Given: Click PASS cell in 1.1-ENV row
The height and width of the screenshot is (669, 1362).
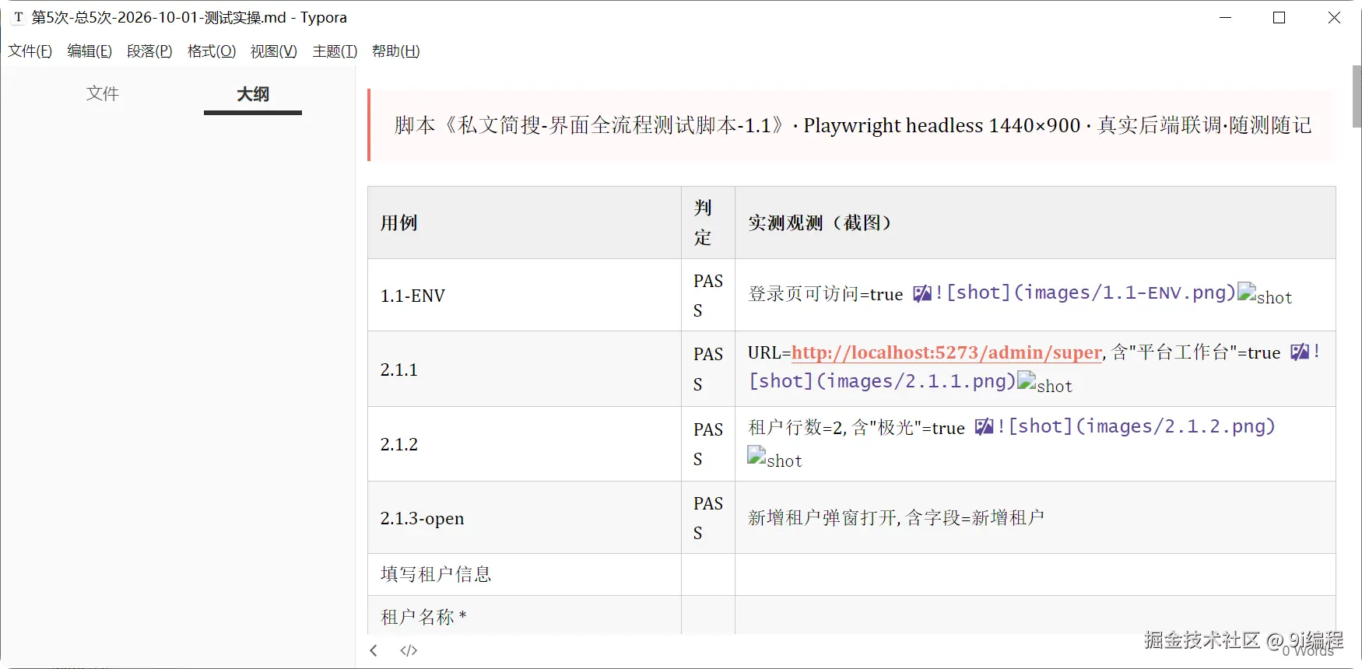Looking at the screenshot, I should 708,296.
